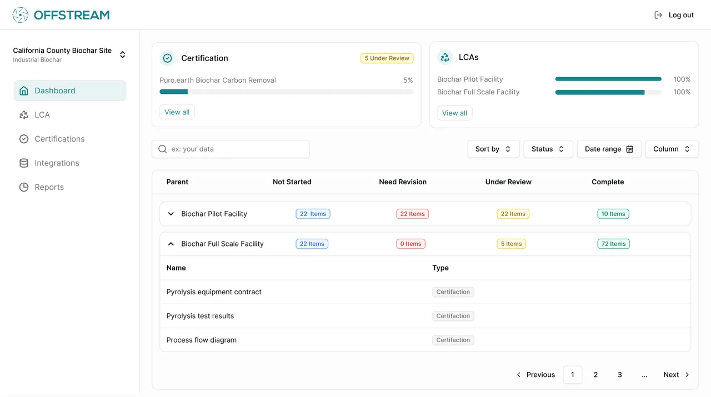Click the Next page arrow icon

[x=687, y=375]
